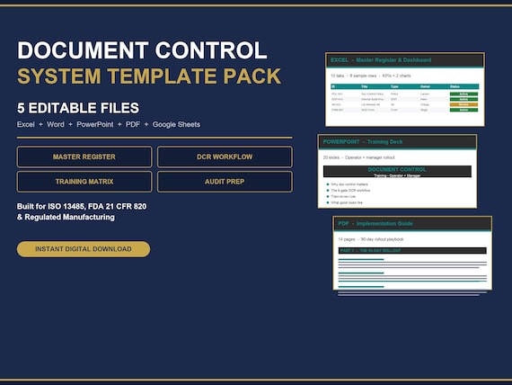Open the PowerPoint Training Deck preview card
The height and width of the screenshot is (385, 512).
pyautogui.click(x=397, y=171)
